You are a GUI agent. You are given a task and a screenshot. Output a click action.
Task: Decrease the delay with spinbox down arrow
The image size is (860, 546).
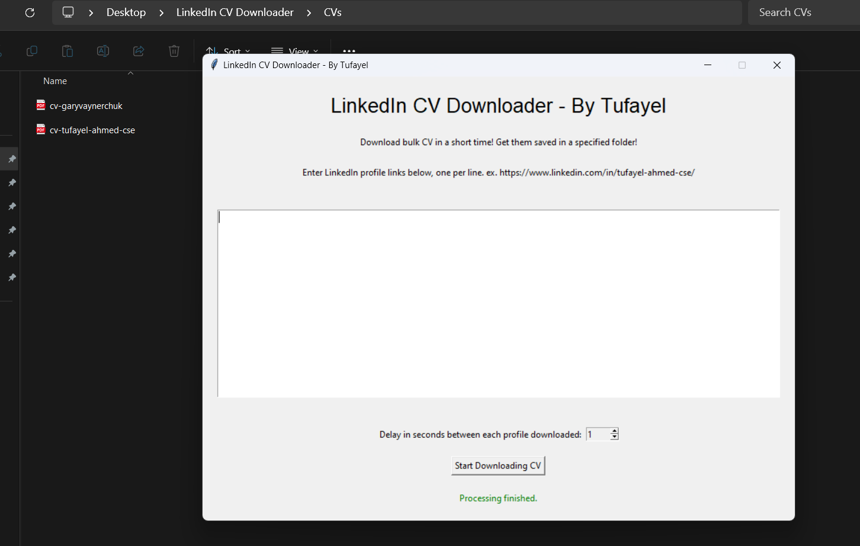[x=614, y=438]
